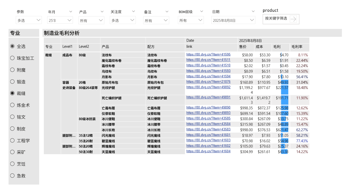344x186 pixels.
Task: Click the $1,611.43 price cell
Action: coord(246,100)
